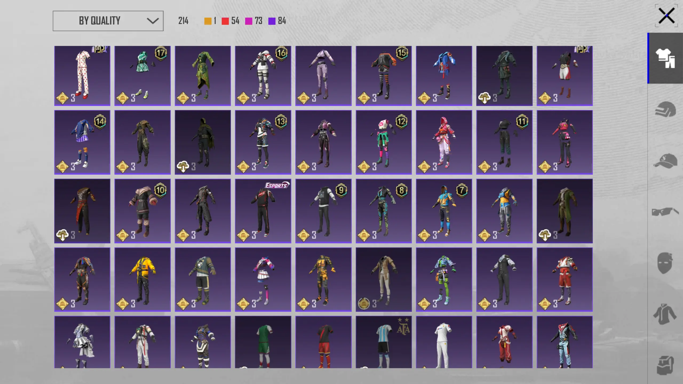Select the baseball cap category icon
The width and height of the screenshot is (683, 384).
(665, 161)
